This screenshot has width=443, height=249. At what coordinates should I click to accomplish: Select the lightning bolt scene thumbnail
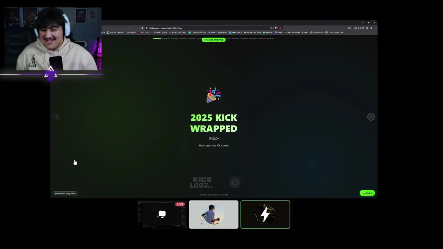(x=265, y=214)
